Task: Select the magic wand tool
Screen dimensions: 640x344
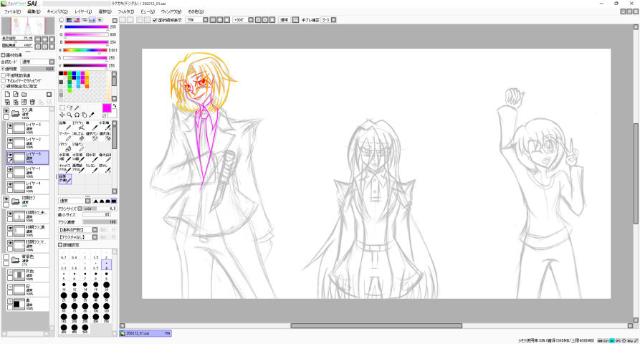Action: [77, 108]
